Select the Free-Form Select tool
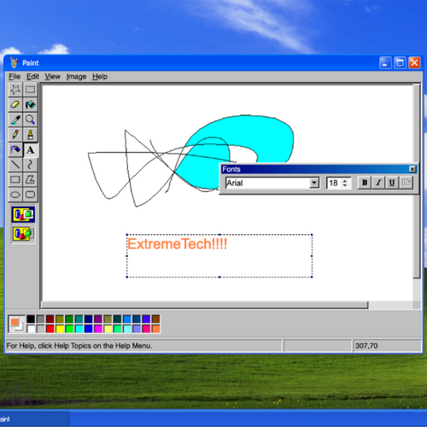The height and width of the screenshot is (427, 427). click(15, 90)
